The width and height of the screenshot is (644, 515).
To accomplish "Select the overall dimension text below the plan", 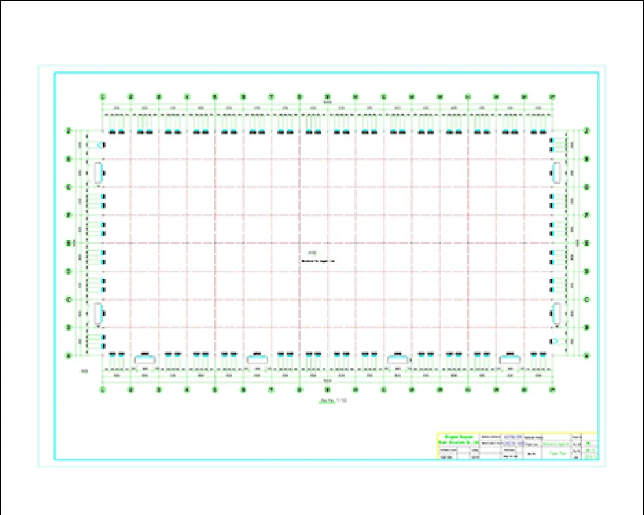I will coord(327,381).
